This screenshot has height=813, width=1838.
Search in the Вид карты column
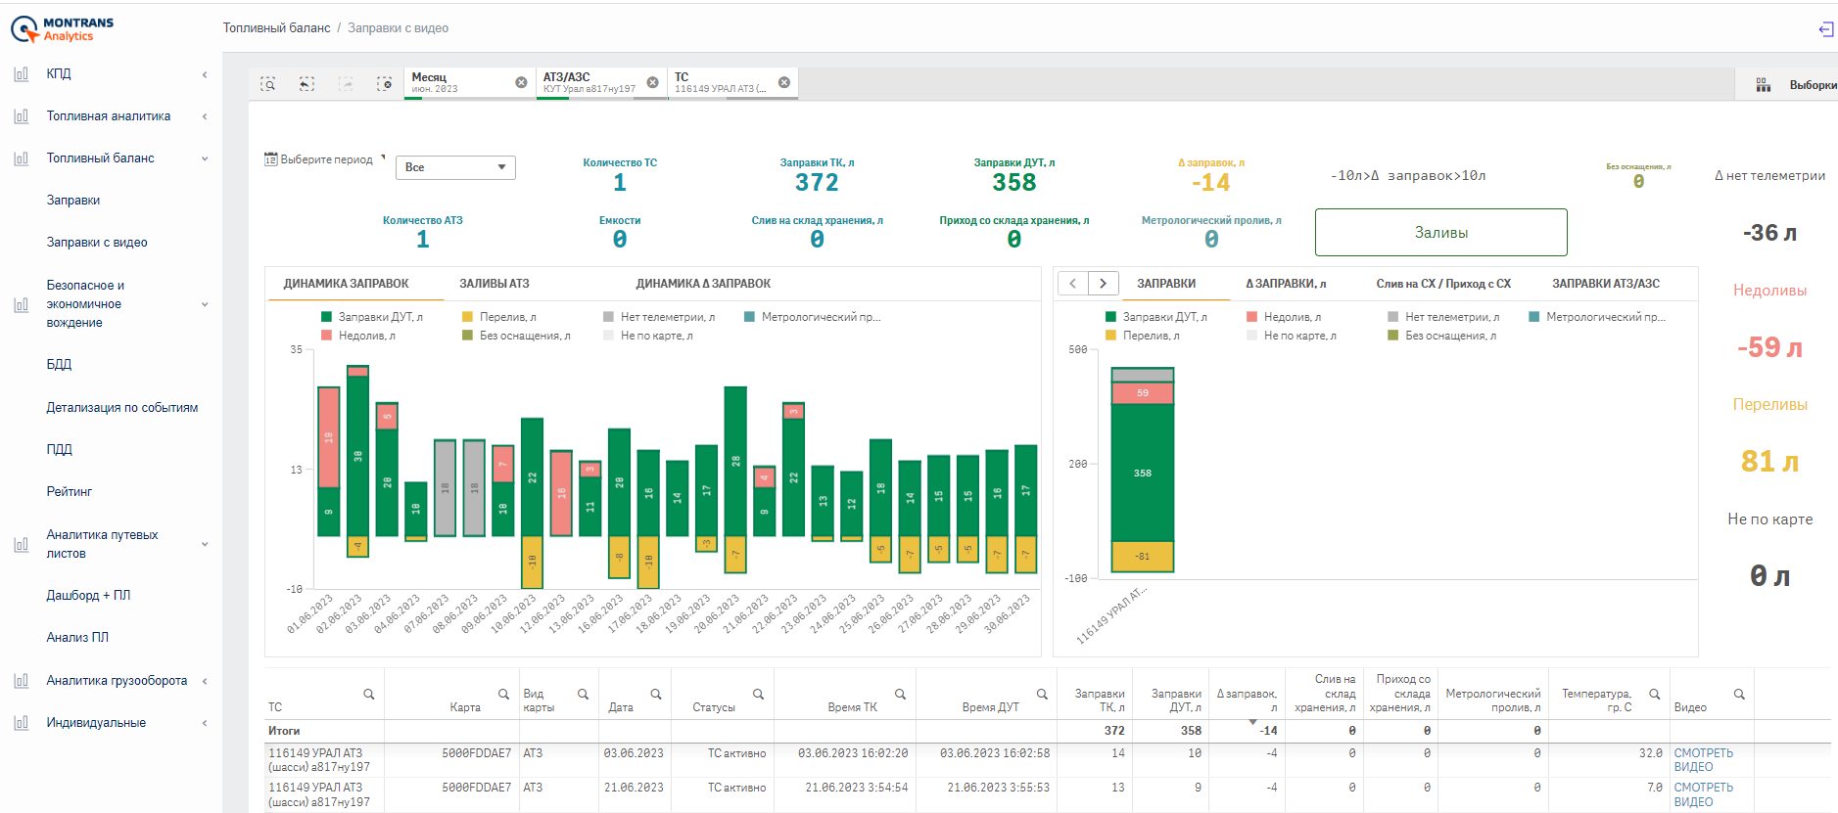tap(583, 695)
